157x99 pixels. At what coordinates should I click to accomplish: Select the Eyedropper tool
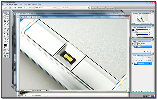click(8, 39)
